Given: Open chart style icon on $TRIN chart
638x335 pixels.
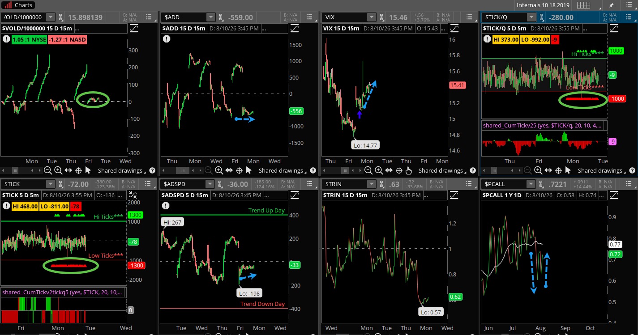Looking at the screenshot, I should [x=454, y=195].
